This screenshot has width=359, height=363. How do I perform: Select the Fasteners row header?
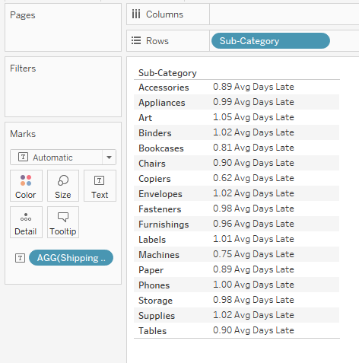point(160,209)
